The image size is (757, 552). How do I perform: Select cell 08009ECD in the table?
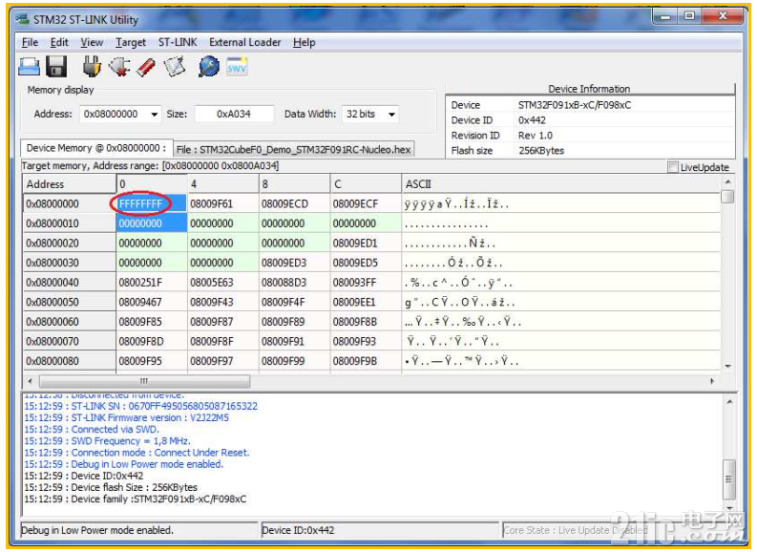pyautogui.click(x=294, y=203)
